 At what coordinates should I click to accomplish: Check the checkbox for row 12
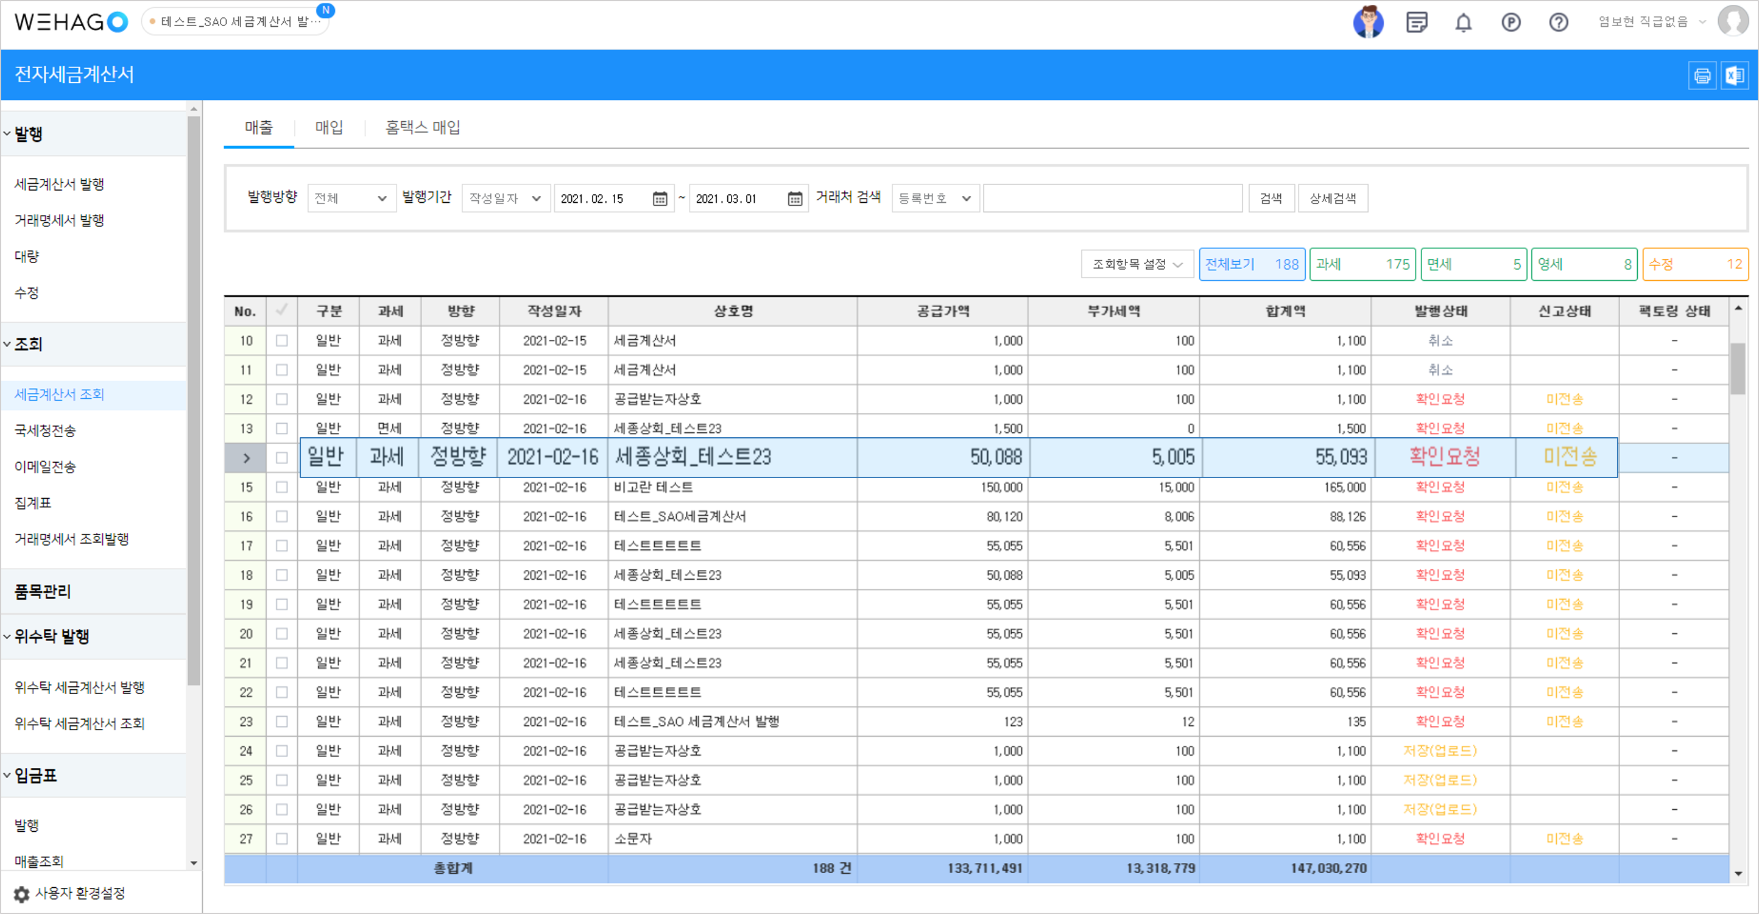281,399
